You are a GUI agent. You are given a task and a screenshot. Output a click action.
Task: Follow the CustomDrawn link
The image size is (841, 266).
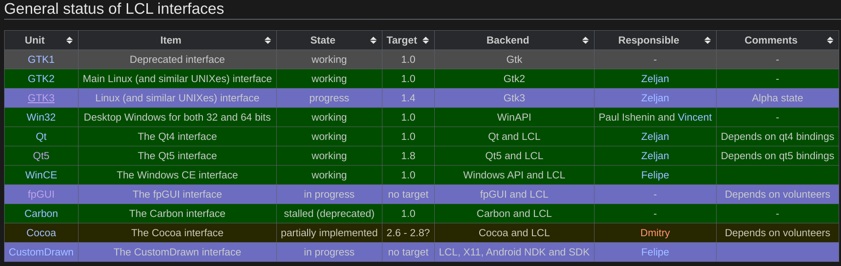point(41,252)
